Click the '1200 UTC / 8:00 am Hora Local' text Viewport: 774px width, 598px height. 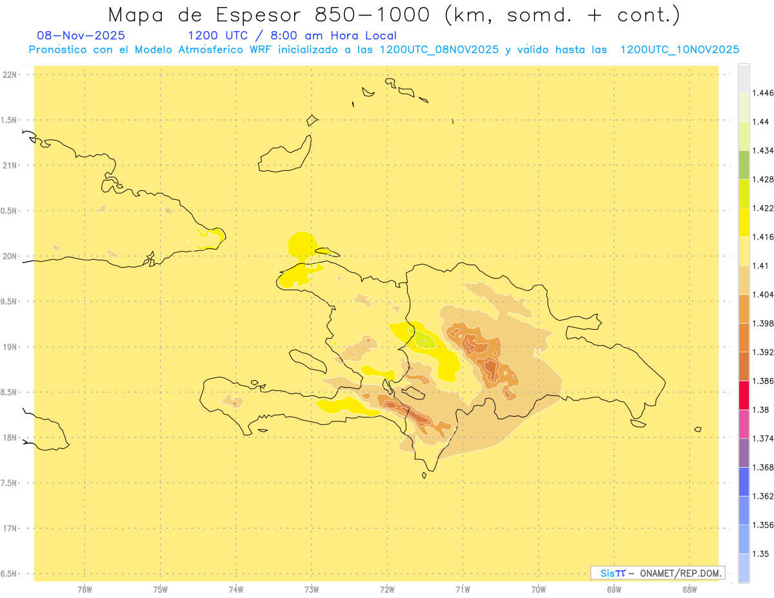pyautogui.click(x=292, y=35)
